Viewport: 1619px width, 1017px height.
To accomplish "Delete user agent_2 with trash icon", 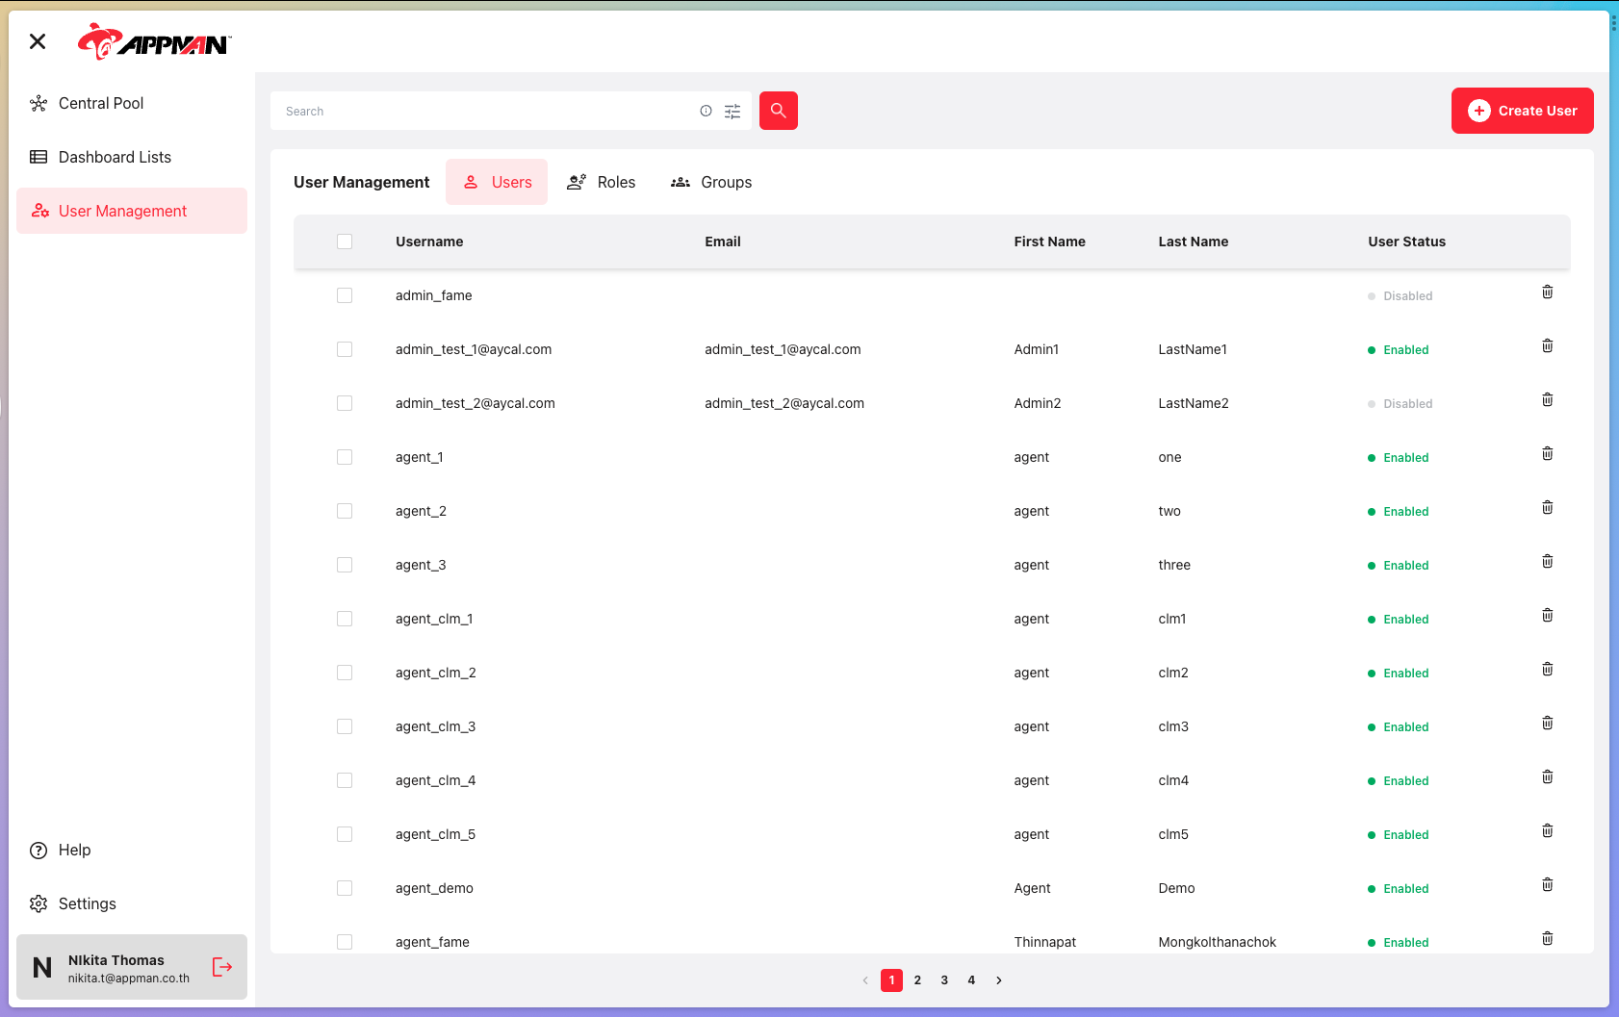I will (1548, 507).
